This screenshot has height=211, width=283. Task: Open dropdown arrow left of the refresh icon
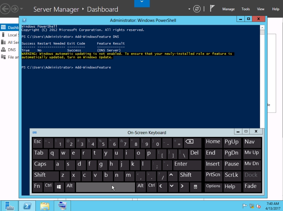coord(189,9)
